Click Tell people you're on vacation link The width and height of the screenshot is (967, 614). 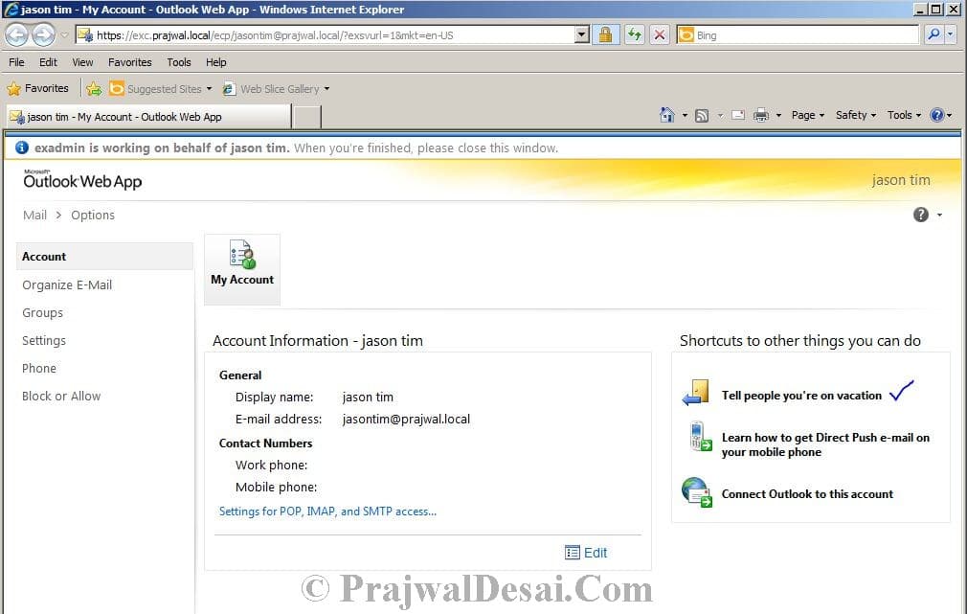point(801,396)
